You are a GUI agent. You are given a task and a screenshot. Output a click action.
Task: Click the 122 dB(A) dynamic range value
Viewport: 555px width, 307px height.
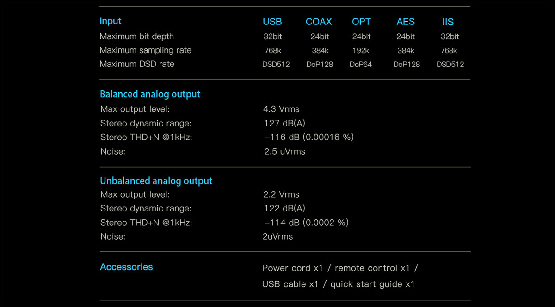point(284,208)
